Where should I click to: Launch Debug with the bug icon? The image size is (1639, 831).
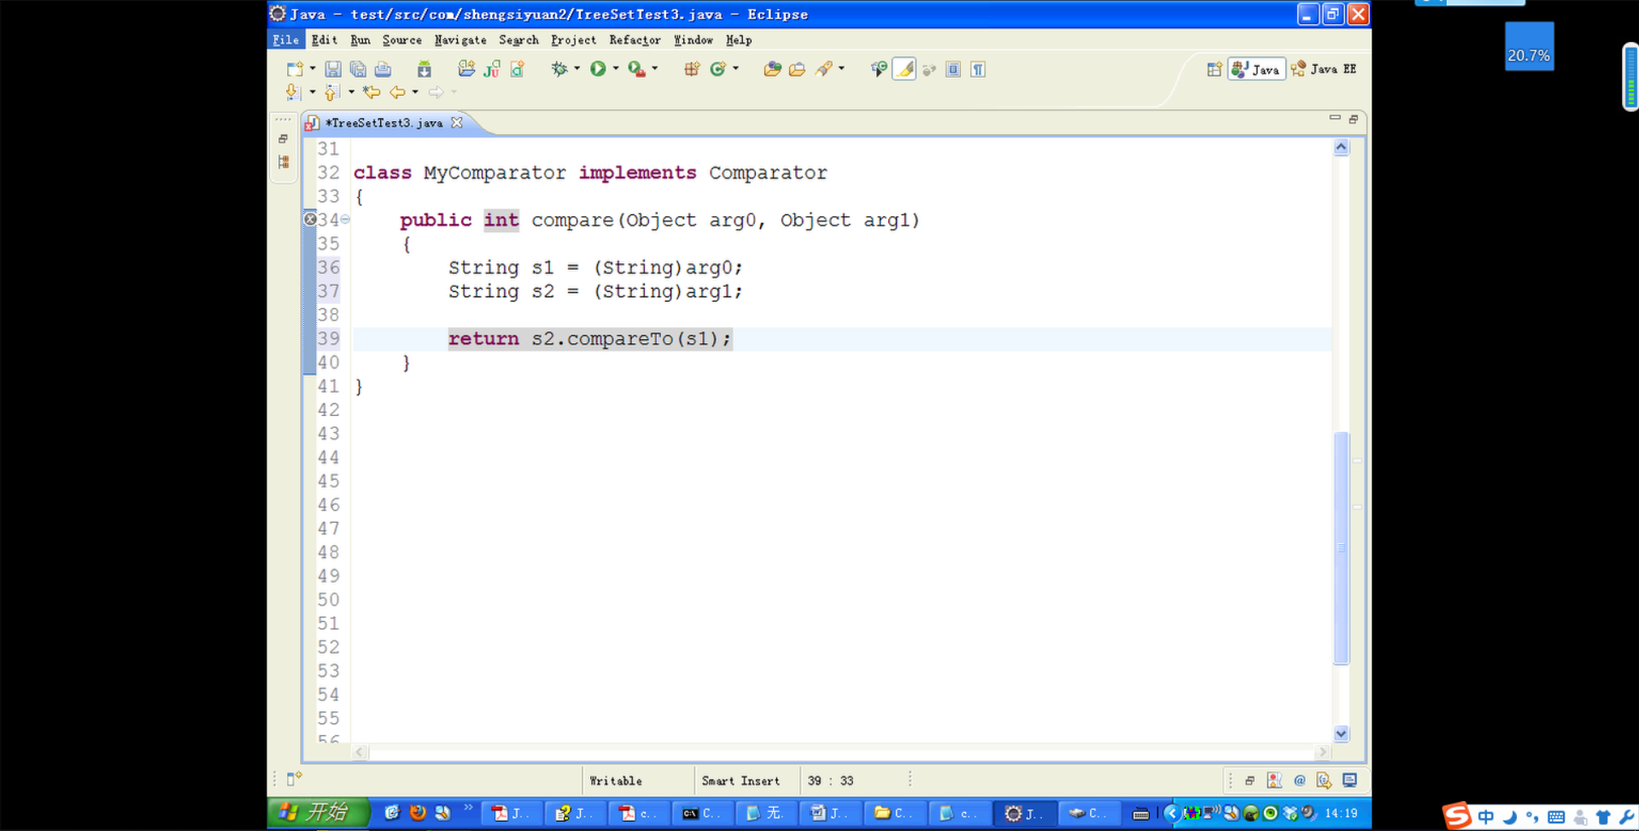[559, 69]
